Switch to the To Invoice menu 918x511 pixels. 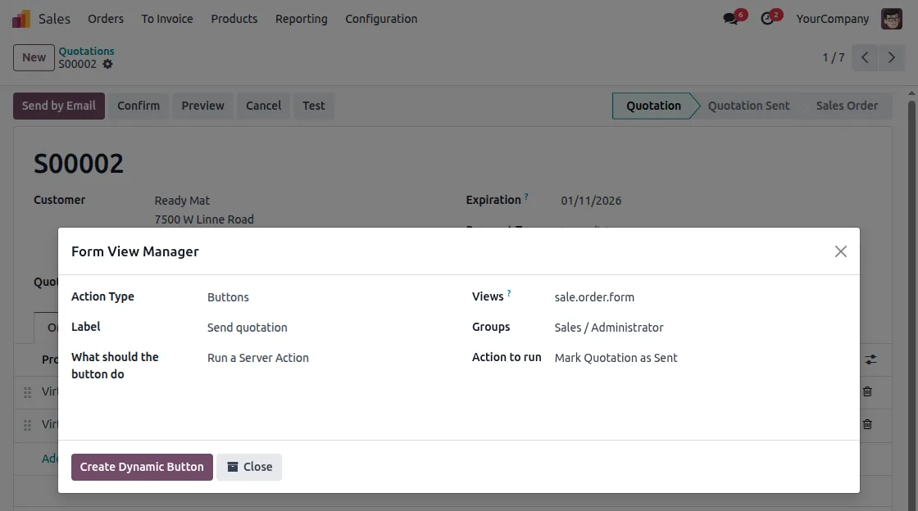point(166,18)
